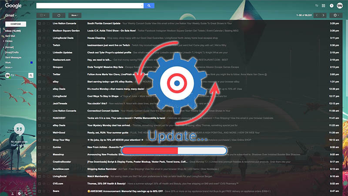
Task: Click the Google logo
Action: click(x=13, y=6)
